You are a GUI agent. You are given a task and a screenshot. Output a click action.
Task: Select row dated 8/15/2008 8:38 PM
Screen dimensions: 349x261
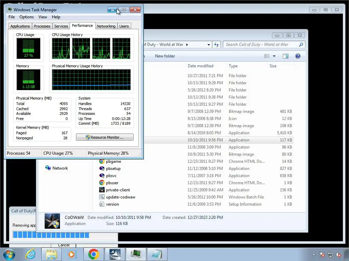coord(218,119)
